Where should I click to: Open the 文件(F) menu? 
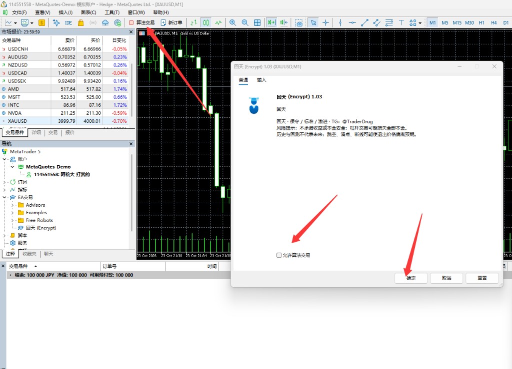(19, 12)
